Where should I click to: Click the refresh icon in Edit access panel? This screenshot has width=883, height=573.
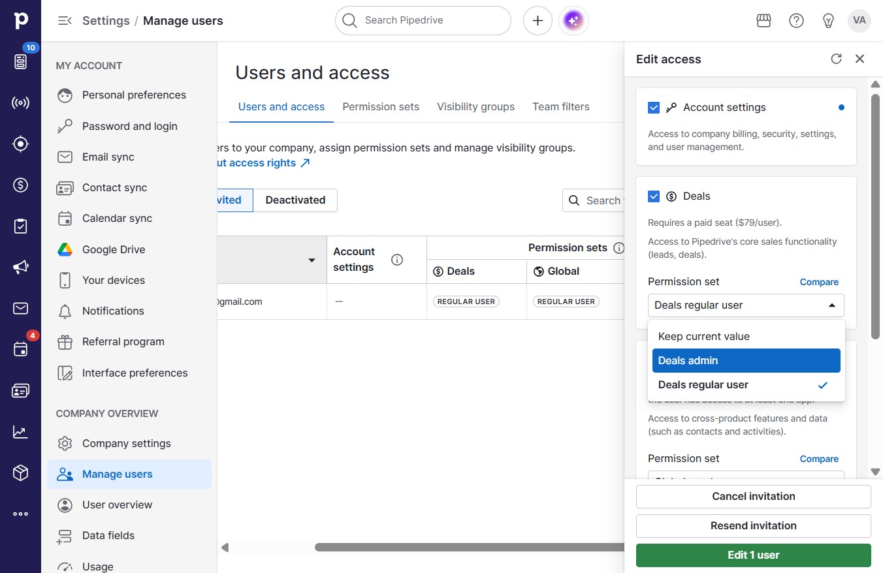click(x=836, y=59)
